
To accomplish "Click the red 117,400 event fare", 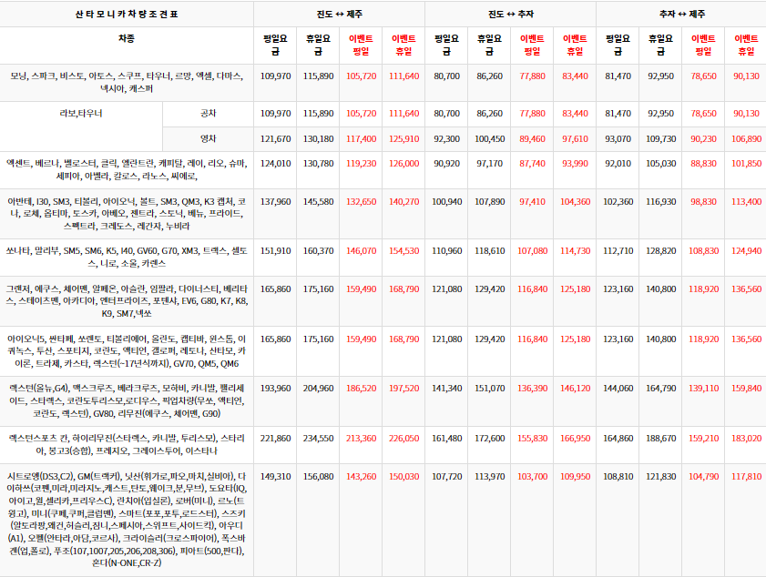I will tap(361, 139).
